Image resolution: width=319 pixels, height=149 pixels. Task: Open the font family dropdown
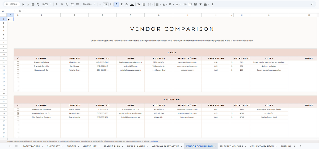89,4
